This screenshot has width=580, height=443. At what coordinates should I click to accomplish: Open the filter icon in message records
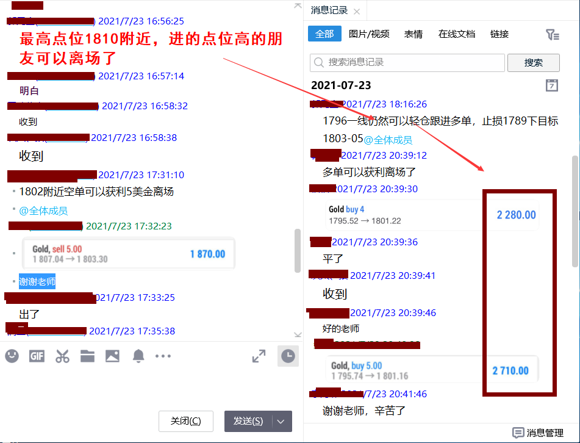pyautogui.click(x=553, y=35)
